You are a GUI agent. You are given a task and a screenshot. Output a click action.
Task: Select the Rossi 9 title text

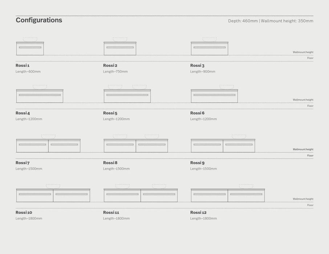click(x=197, y=163)
